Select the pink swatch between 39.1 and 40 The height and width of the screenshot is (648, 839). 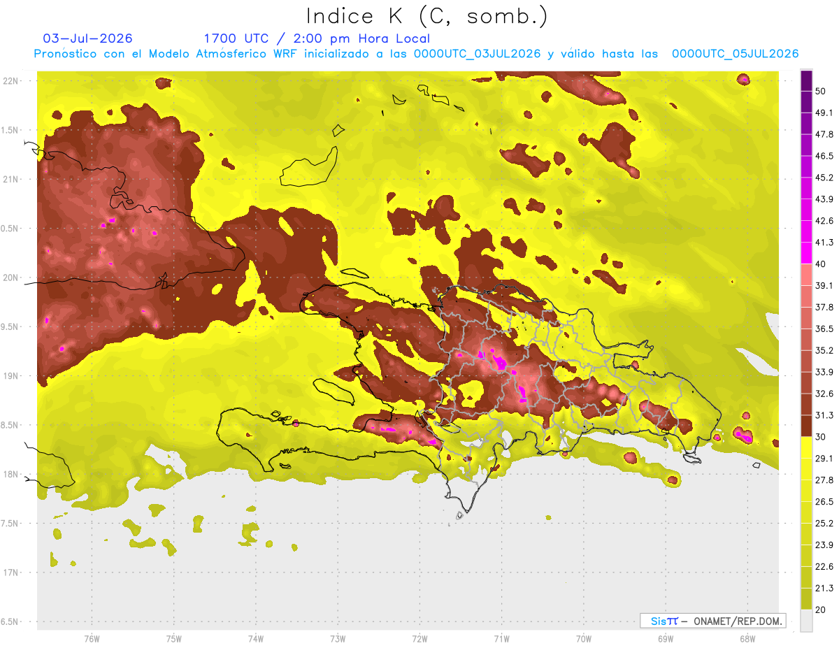pos(806,275)
